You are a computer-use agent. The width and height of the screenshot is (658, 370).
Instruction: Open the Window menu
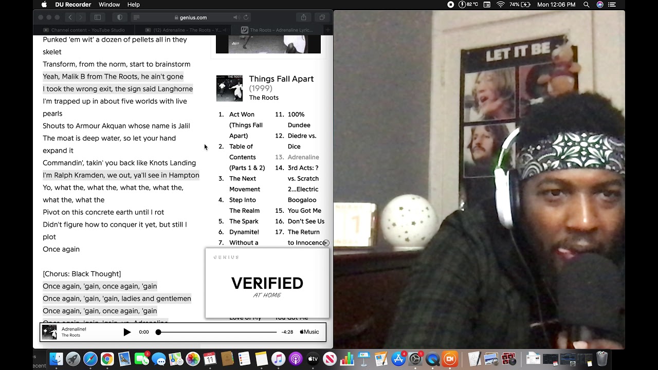pyautogui.click(x=109, y=5)
